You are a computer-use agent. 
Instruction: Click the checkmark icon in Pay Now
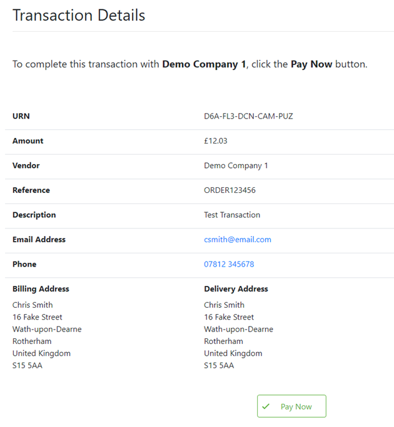(x=266, y=406)
